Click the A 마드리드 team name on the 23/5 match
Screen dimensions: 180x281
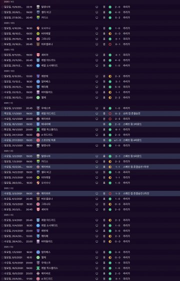47,279
